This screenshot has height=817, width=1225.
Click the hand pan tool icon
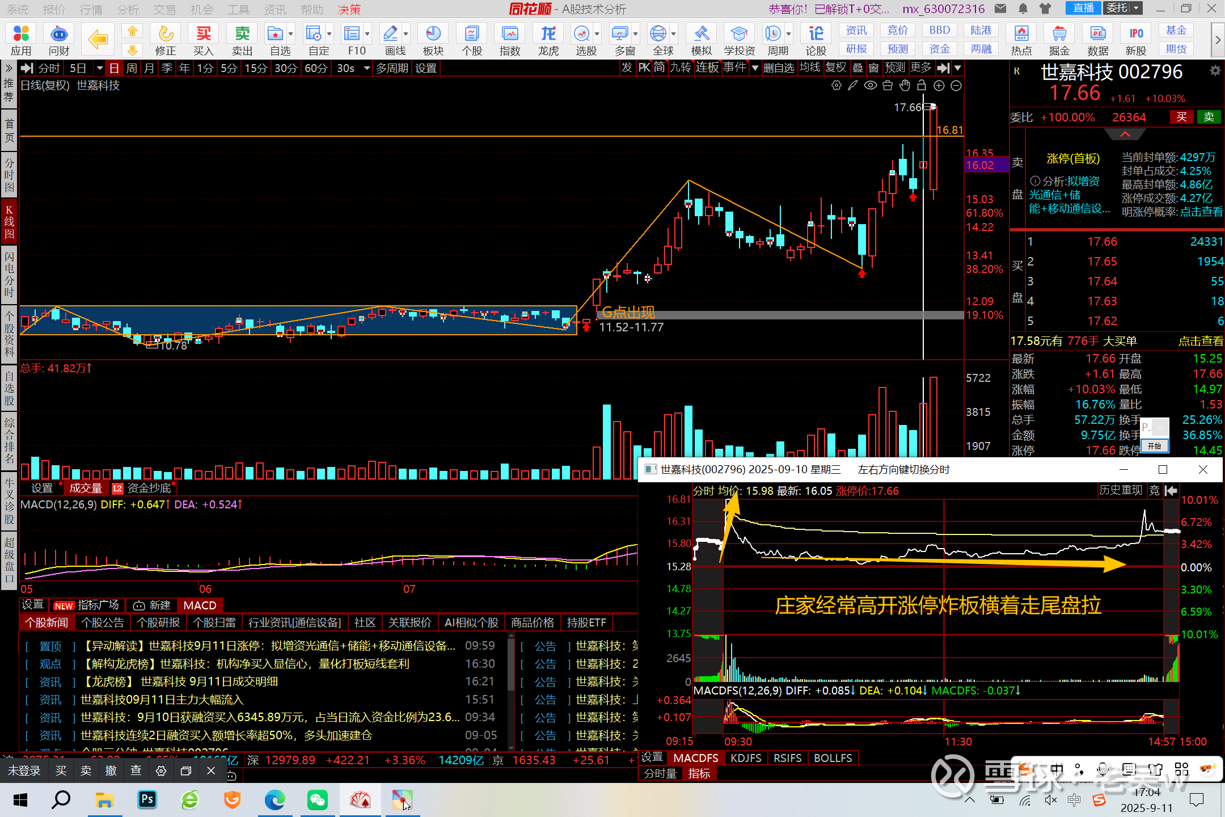click(x=905, y=86)
